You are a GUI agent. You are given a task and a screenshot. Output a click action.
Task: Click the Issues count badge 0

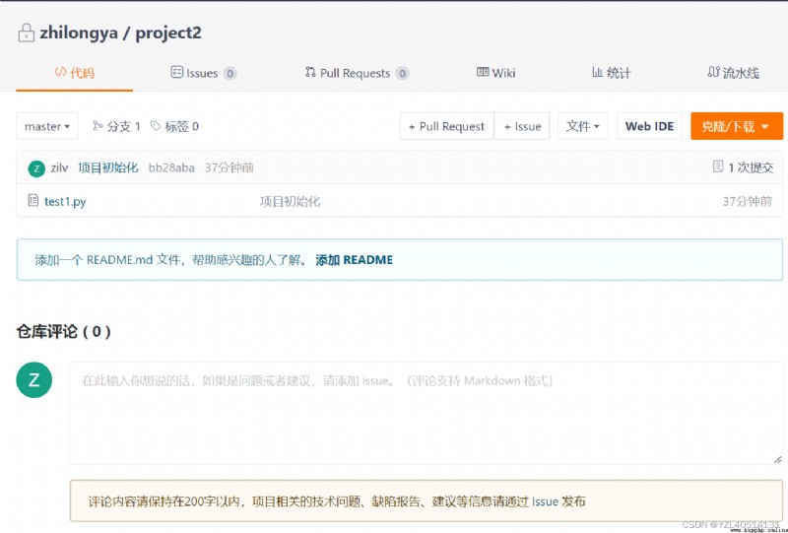click(230, 74)
